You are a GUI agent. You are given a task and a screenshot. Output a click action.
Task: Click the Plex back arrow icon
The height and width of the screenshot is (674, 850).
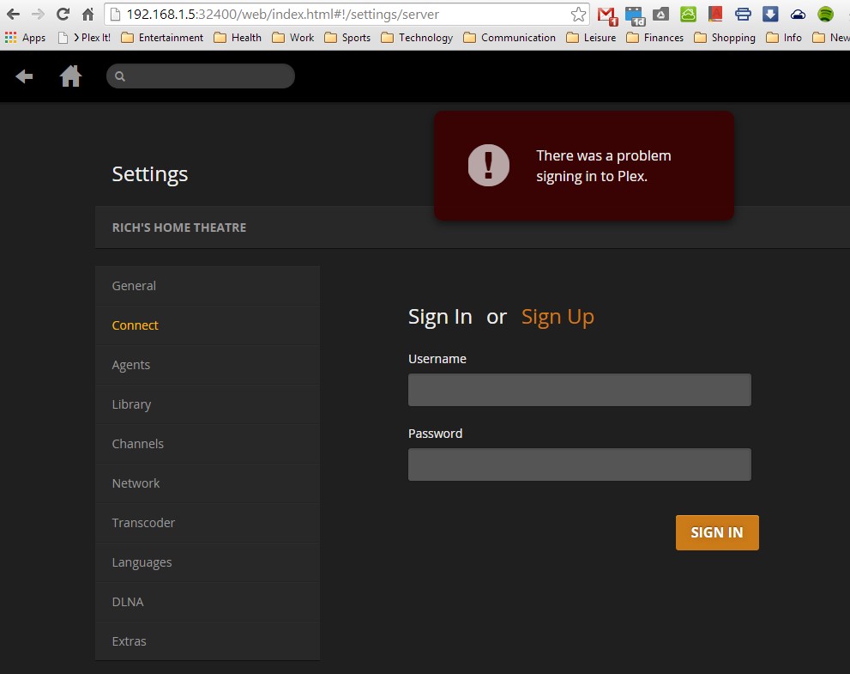click(24, 76)
